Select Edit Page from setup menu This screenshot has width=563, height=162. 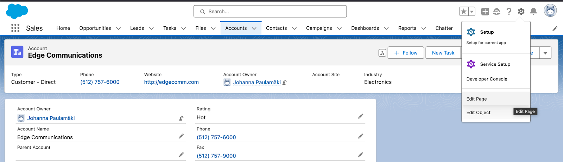[x=477, y=99]
